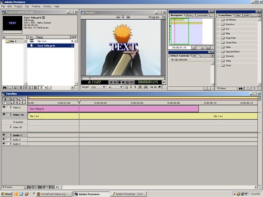Hide the Video 1A track eye icon

point(4,115)
